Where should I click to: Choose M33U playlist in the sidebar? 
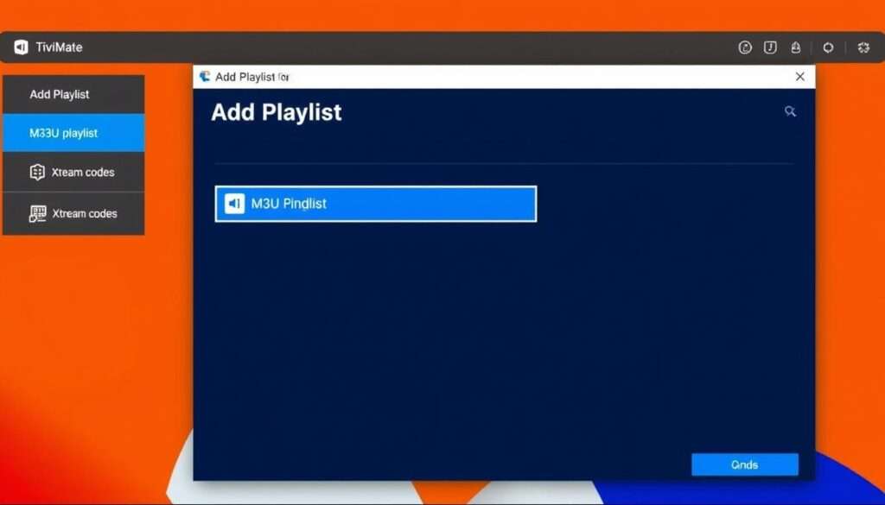73,133
